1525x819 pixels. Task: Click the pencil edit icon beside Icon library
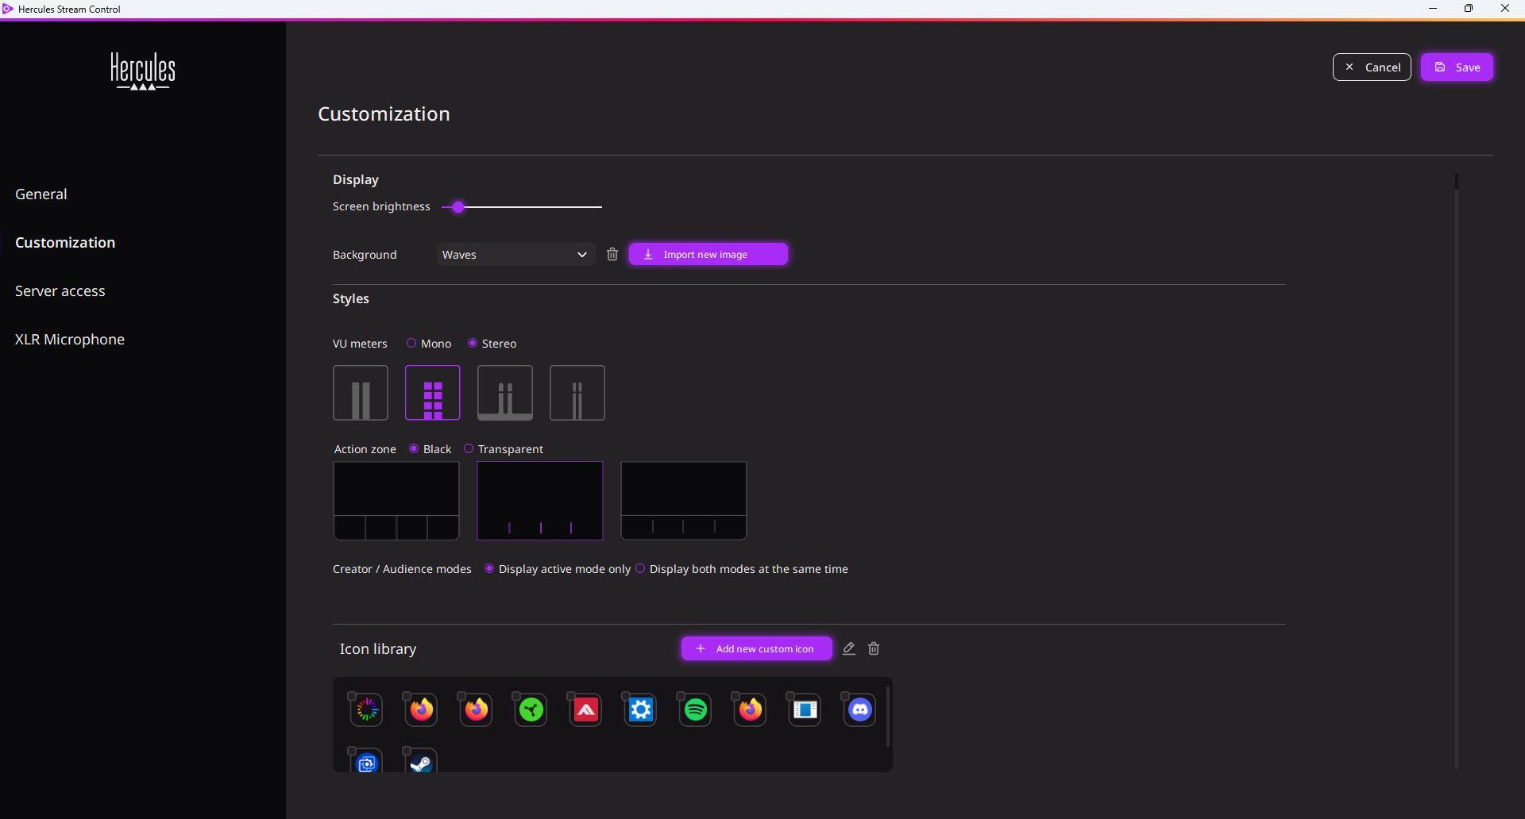[x=848, y=649]
